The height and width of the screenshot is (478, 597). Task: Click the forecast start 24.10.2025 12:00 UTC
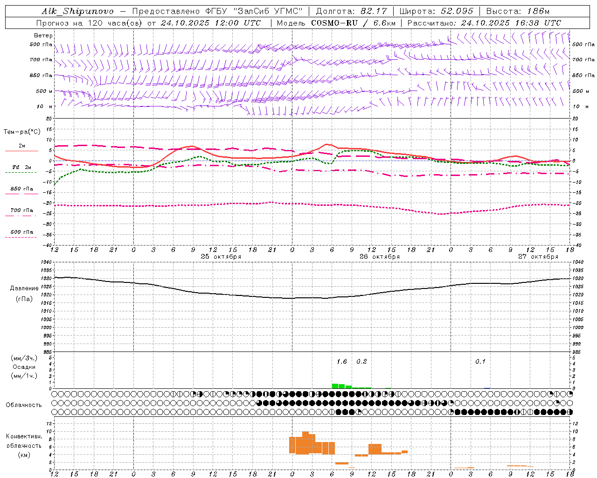coord(211,23)
